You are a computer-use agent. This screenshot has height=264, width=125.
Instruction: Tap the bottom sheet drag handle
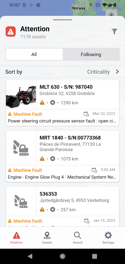62,20
